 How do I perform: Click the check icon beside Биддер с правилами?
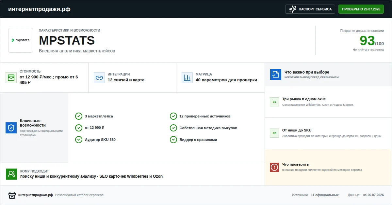point(173,140)
